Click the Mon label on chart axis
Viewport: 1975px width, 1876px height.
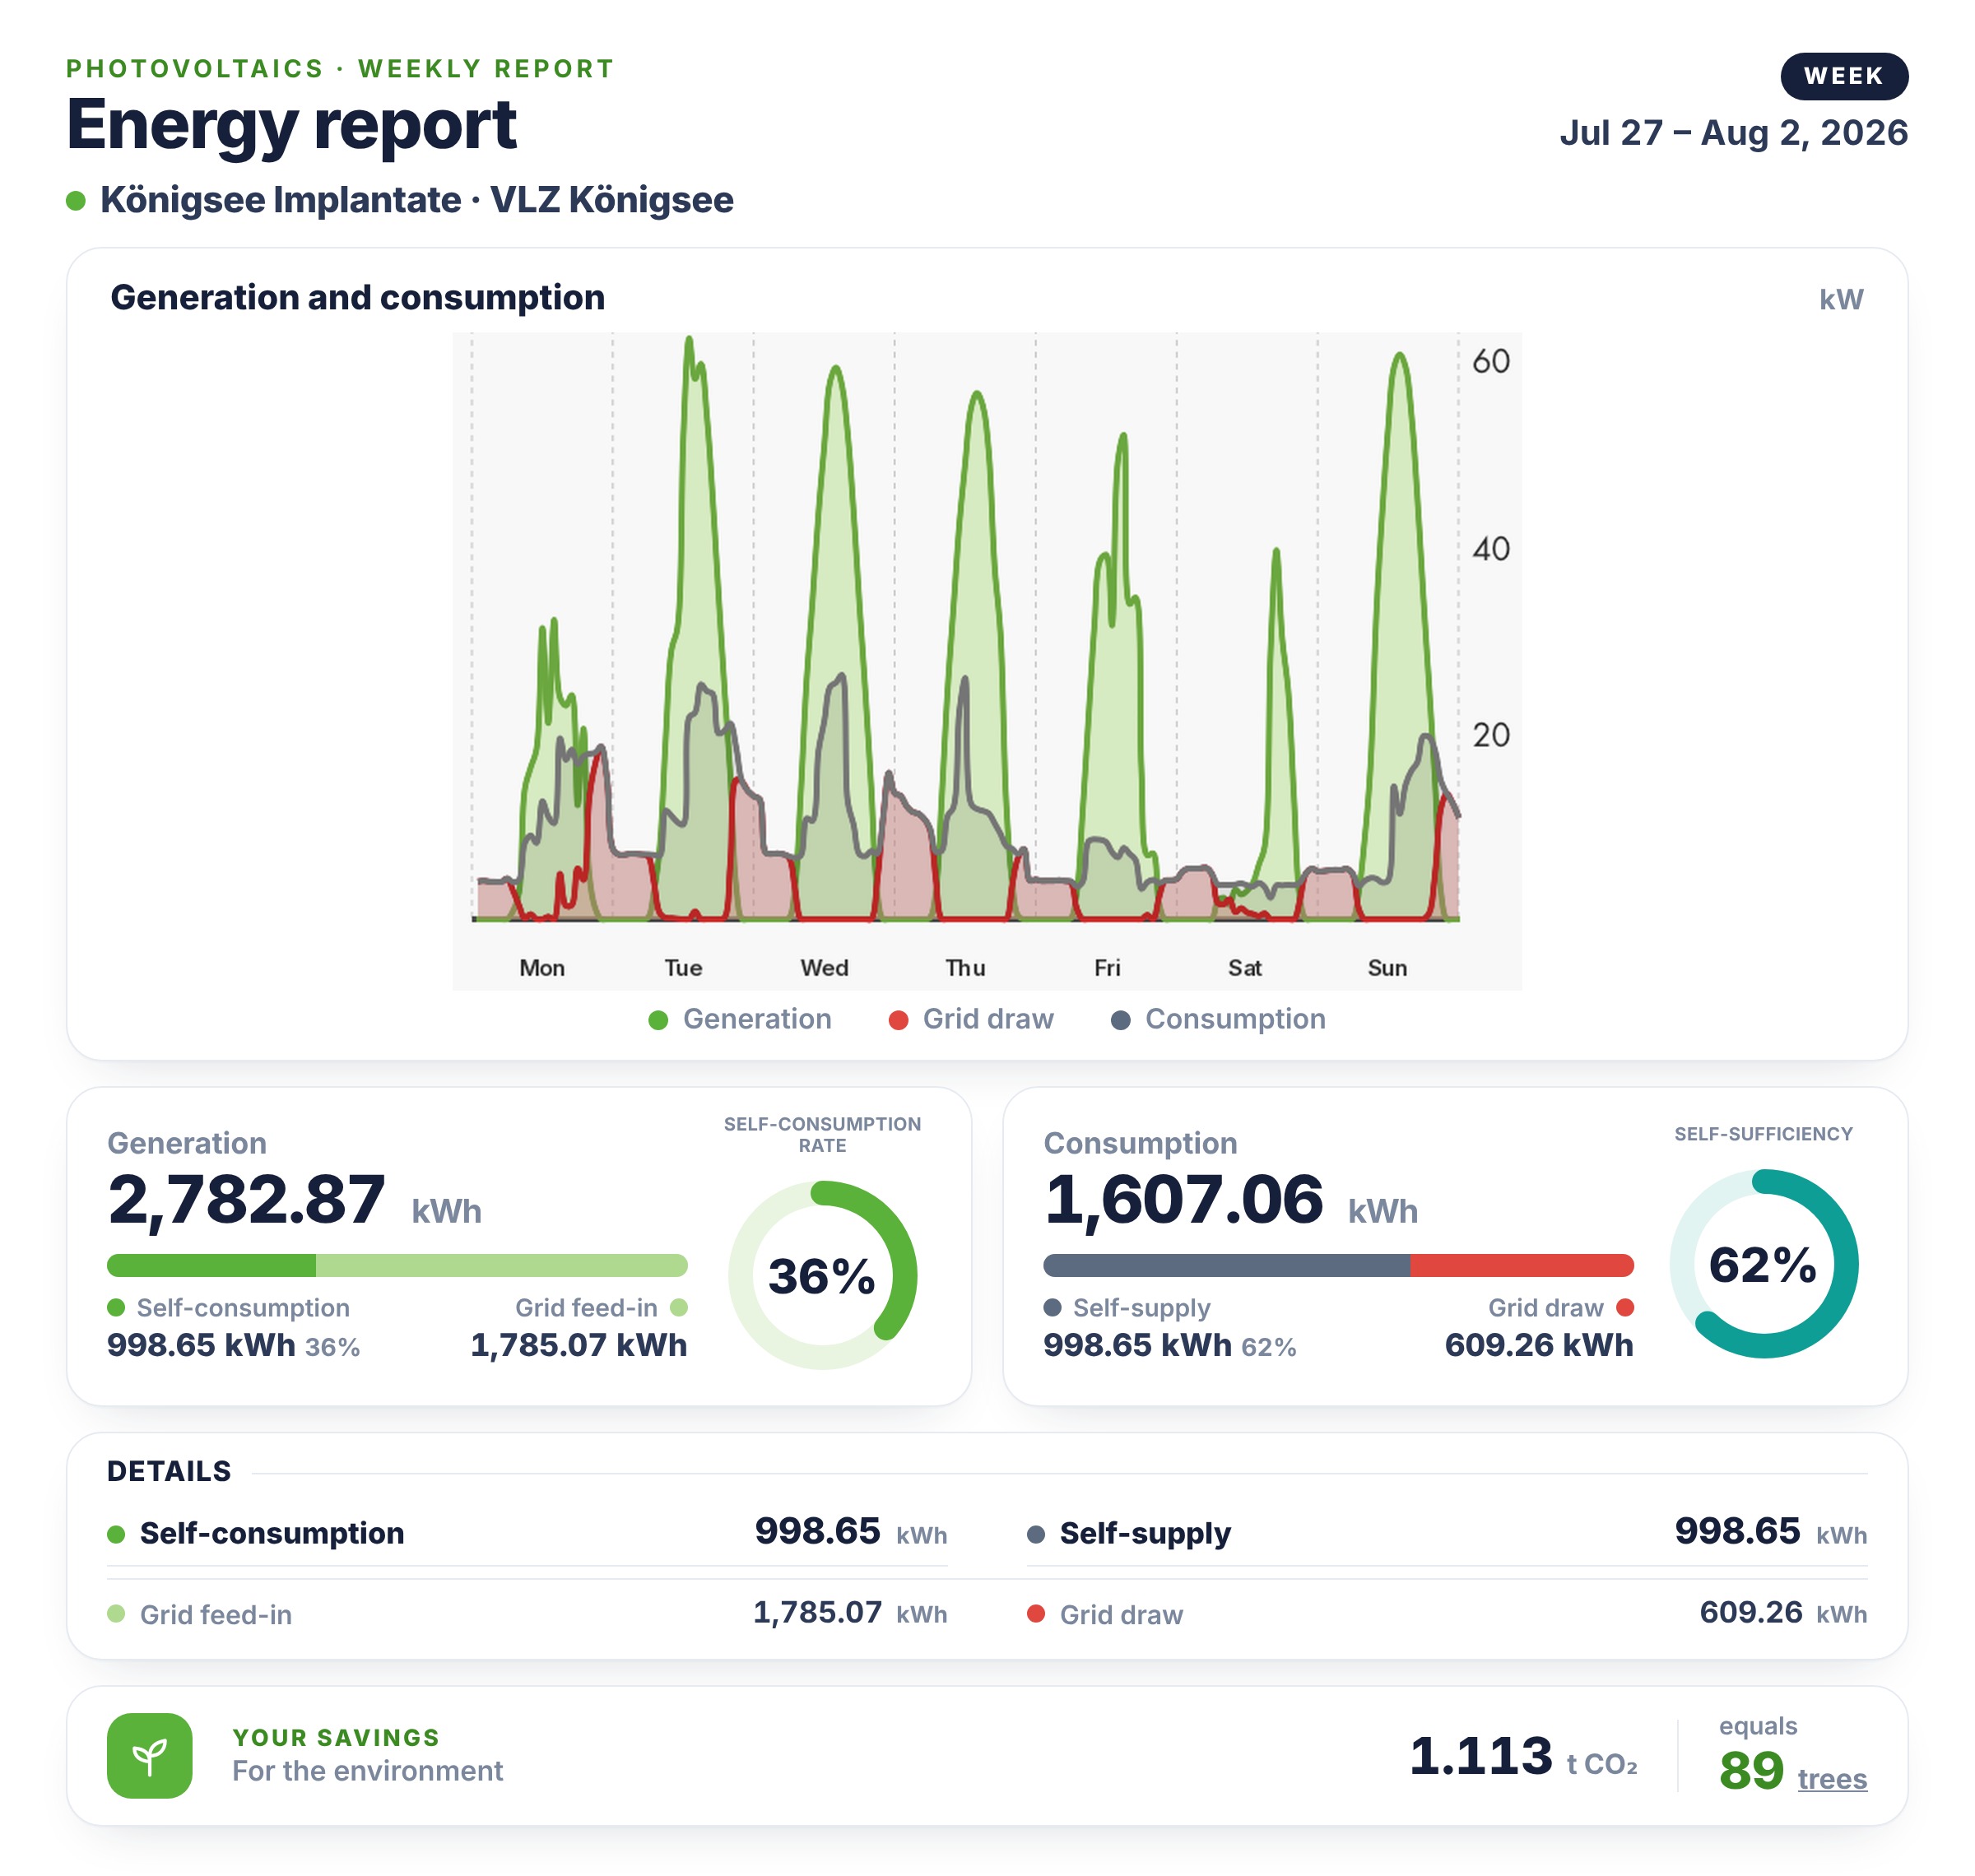[542, 968]
